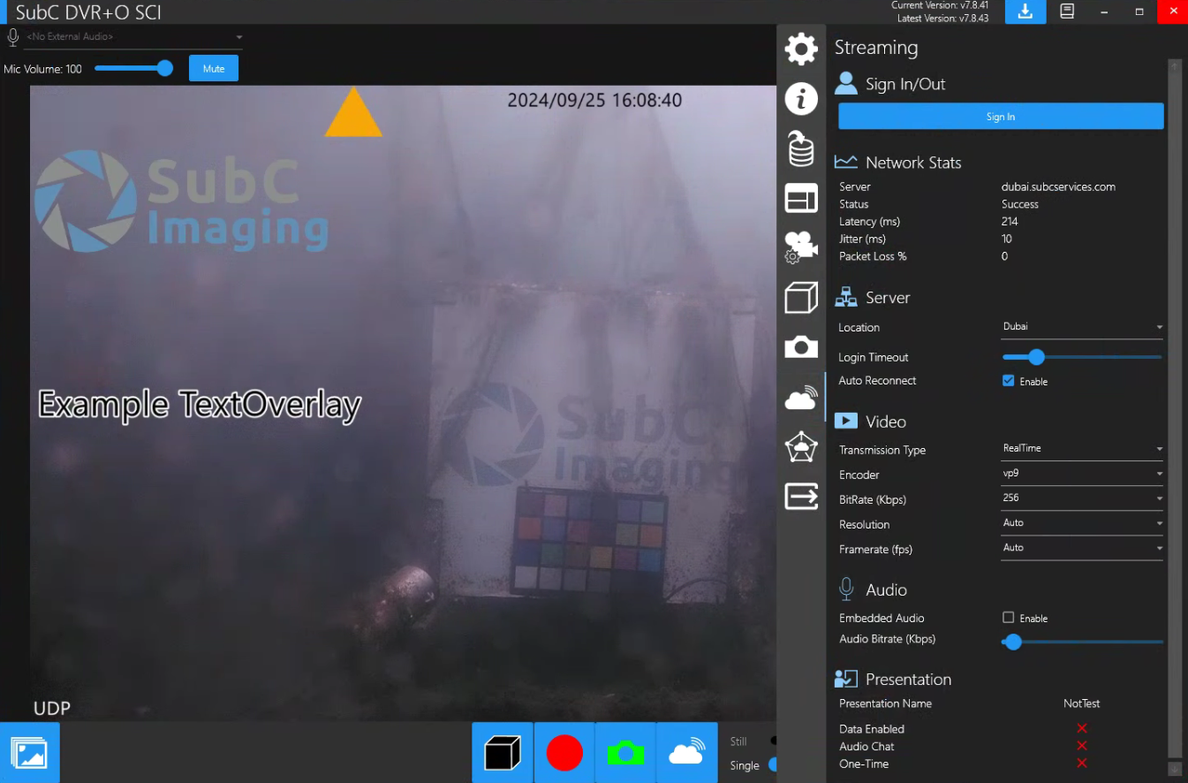The width and height of the screenshot is (1188, 783).
Task: Open the info panel icon
Action: (x=801, y=98)
